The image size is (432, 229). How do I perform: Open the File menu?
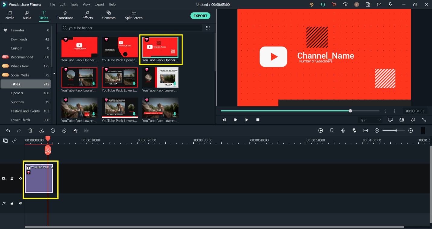pyautogui.click(x=52, y=5)
